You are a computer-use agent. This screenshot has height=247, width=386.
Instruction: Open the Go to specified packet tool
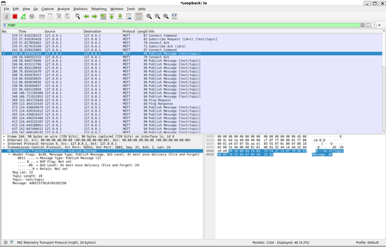point(103,17)
